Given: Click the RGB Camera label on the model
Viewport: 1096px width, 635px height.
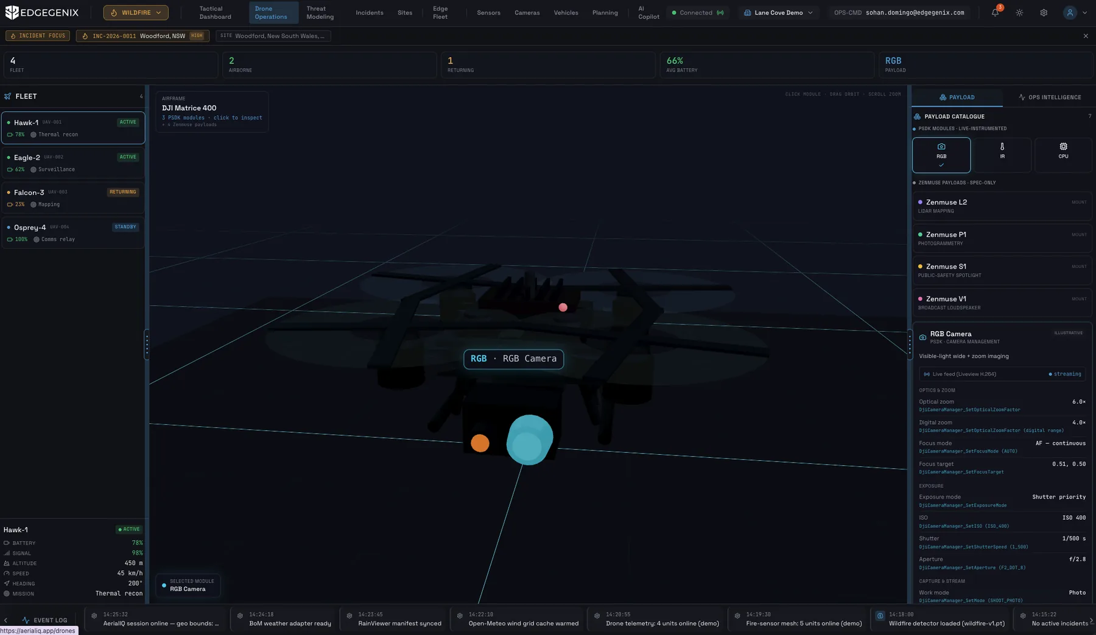Looking at the screenshot, I should click(x=513, y=359).
